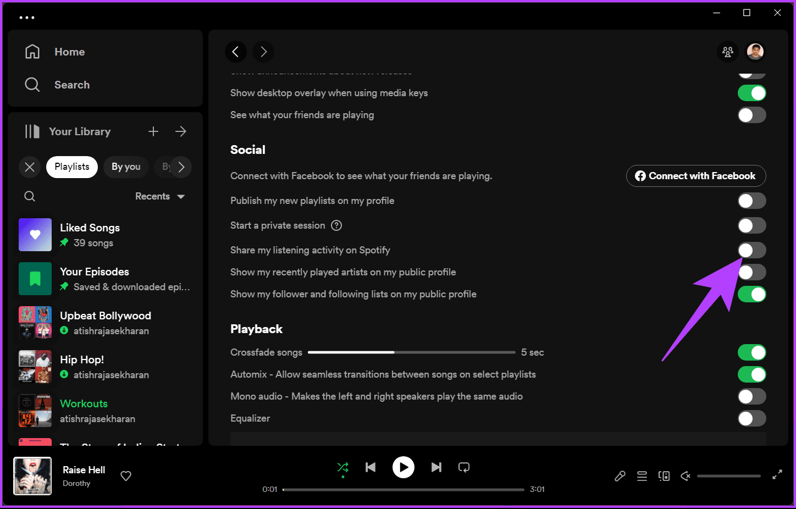Open Your Episodes collection
Screen dimensions: 796x509
point(104,279)
